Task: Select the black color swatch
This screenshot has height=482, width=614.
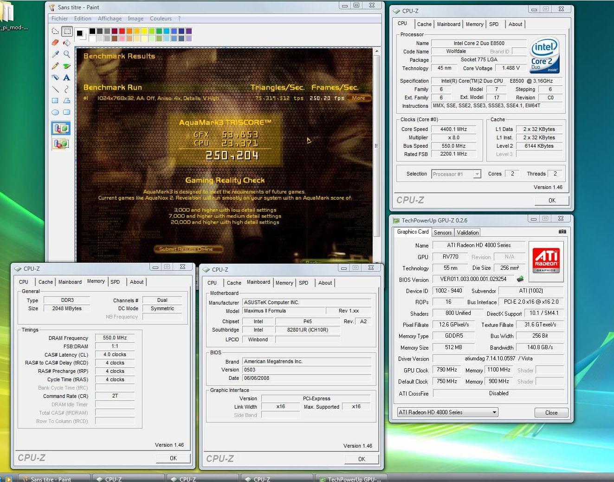Action: pos(93,31)
